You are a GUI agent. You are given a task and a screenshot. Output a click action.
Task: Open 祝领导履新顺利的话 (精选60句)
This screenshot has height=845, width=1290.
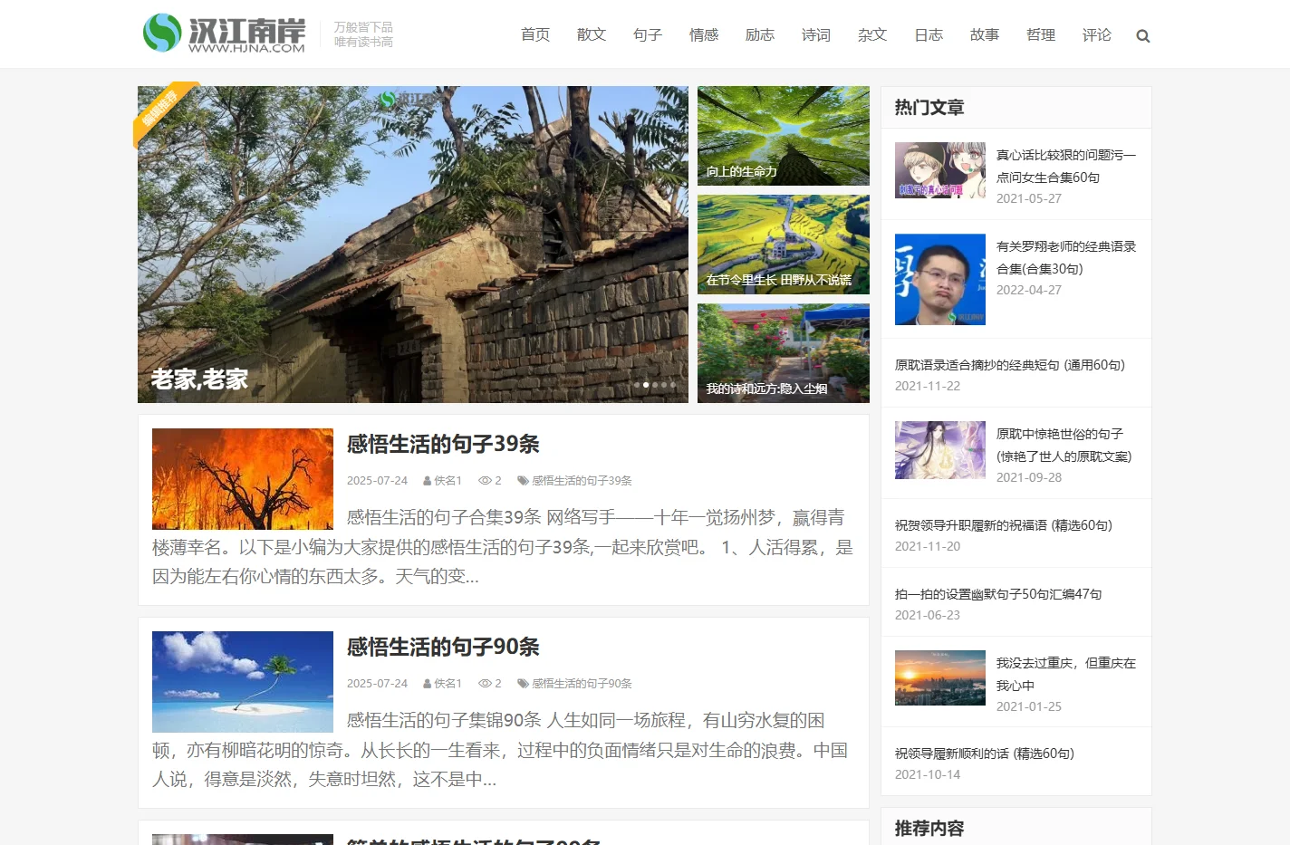tap(985, 754)
